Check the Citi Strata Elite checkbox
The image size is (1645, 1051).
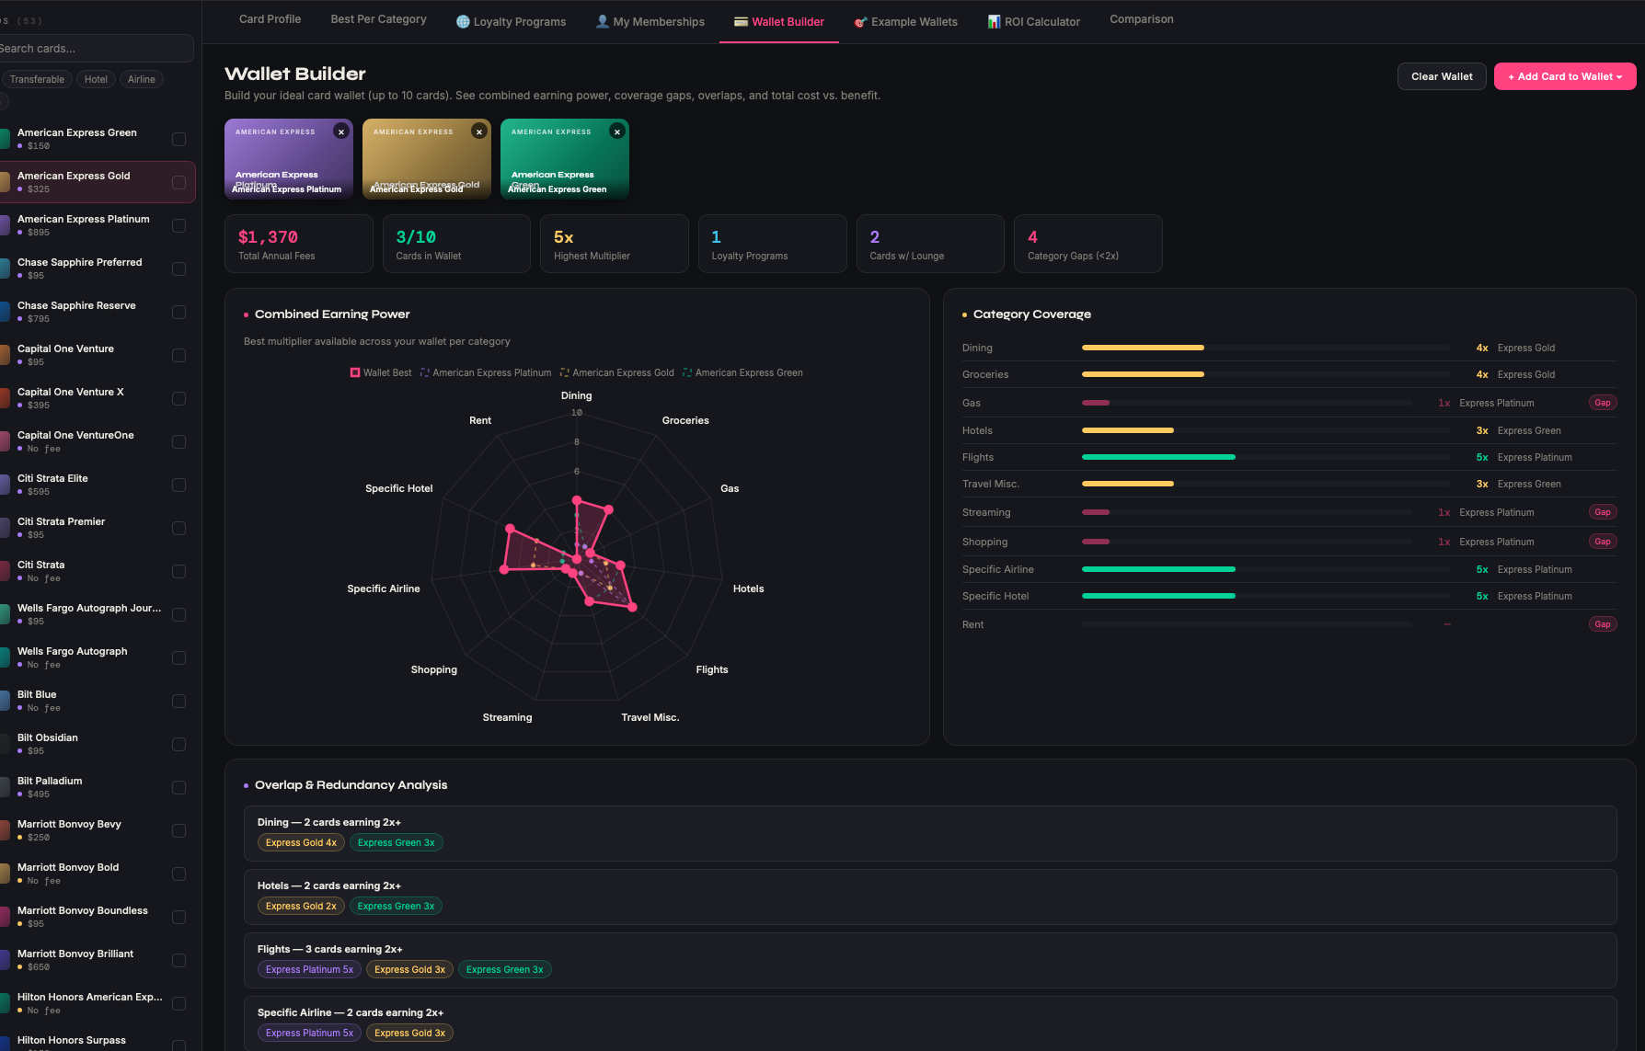178,485
